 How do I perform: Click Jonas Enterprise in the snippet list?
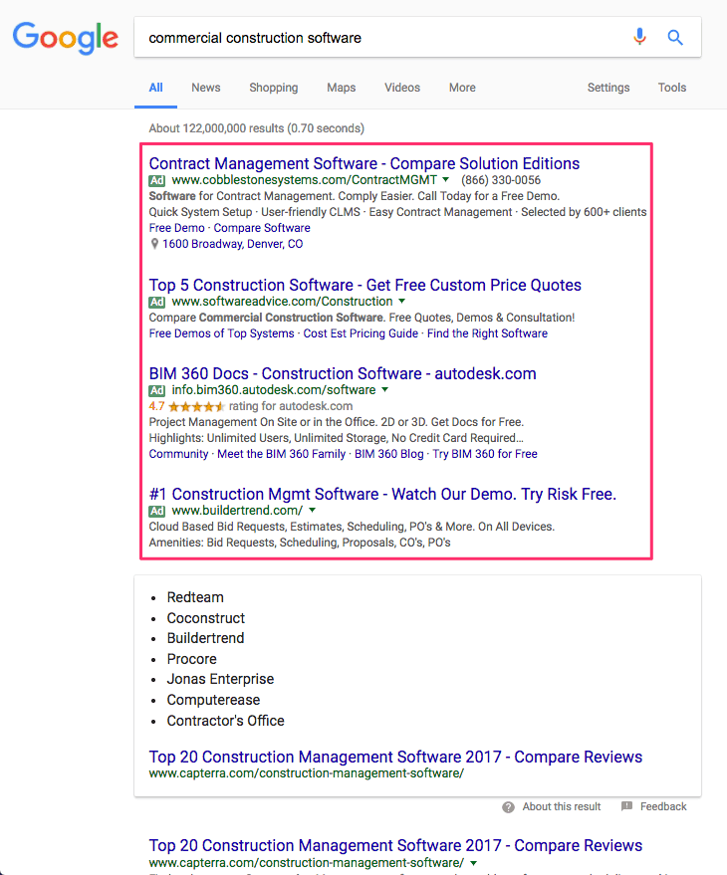click(220, 679)
